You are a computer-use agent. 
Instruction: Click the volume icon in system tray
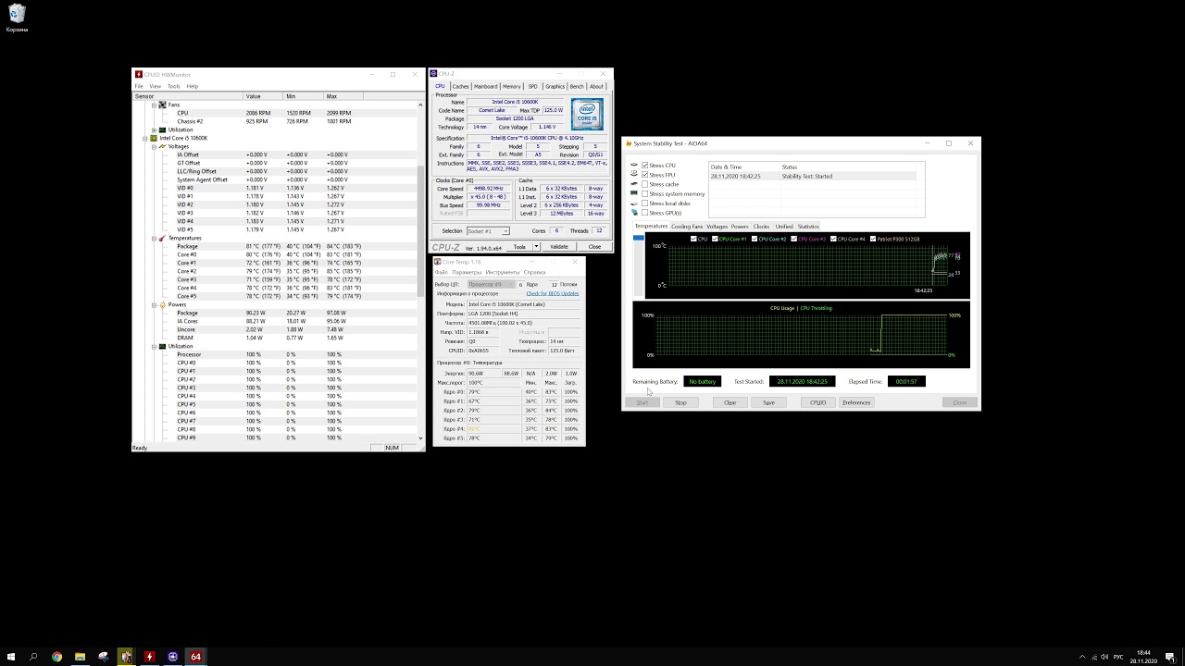click(1104, 657)
